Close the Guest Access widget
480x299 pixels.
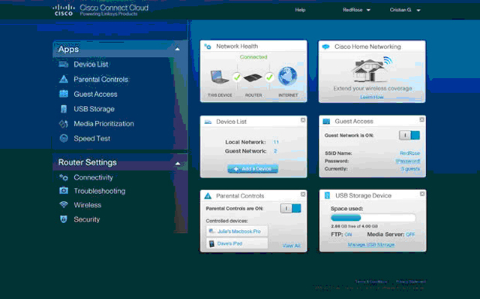421,119
